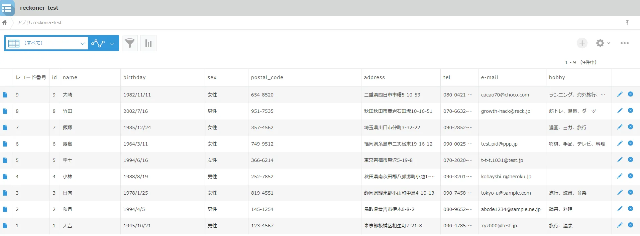The width and height of the screenshot is (640, 236).
Task: Delete the 飯塚 record row
Action: click(630, 127)
